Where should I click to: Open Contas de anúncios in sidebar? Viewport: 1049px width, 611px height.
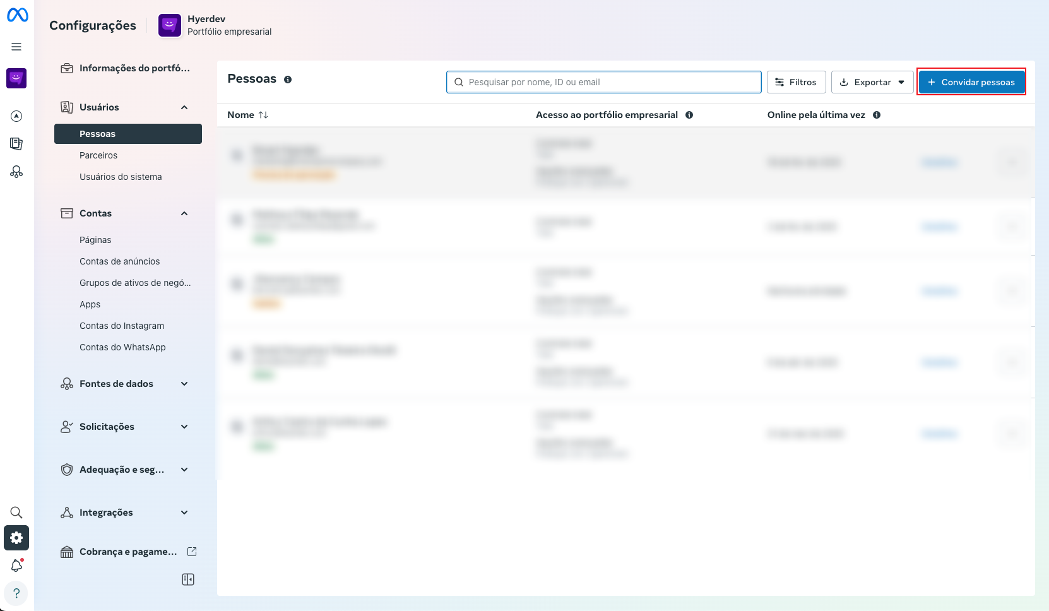[119, 261]
